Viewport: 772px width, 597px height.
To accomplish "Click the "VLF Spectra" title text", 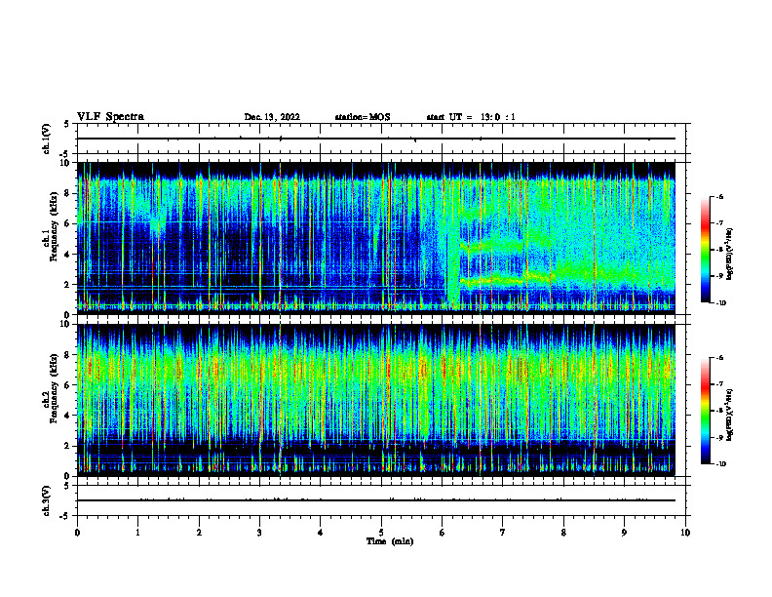I will click(x=110, y=117).
